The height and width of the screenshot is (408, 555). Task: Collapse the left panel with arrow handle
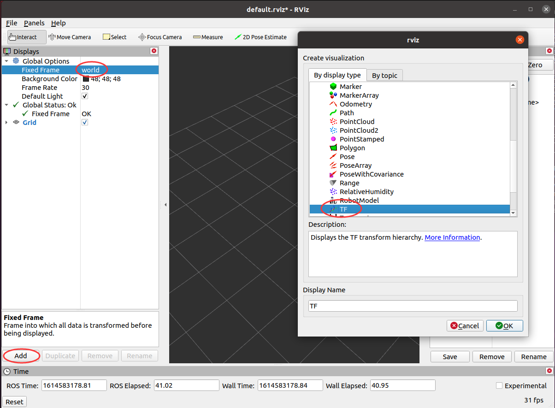click(165, 205)
